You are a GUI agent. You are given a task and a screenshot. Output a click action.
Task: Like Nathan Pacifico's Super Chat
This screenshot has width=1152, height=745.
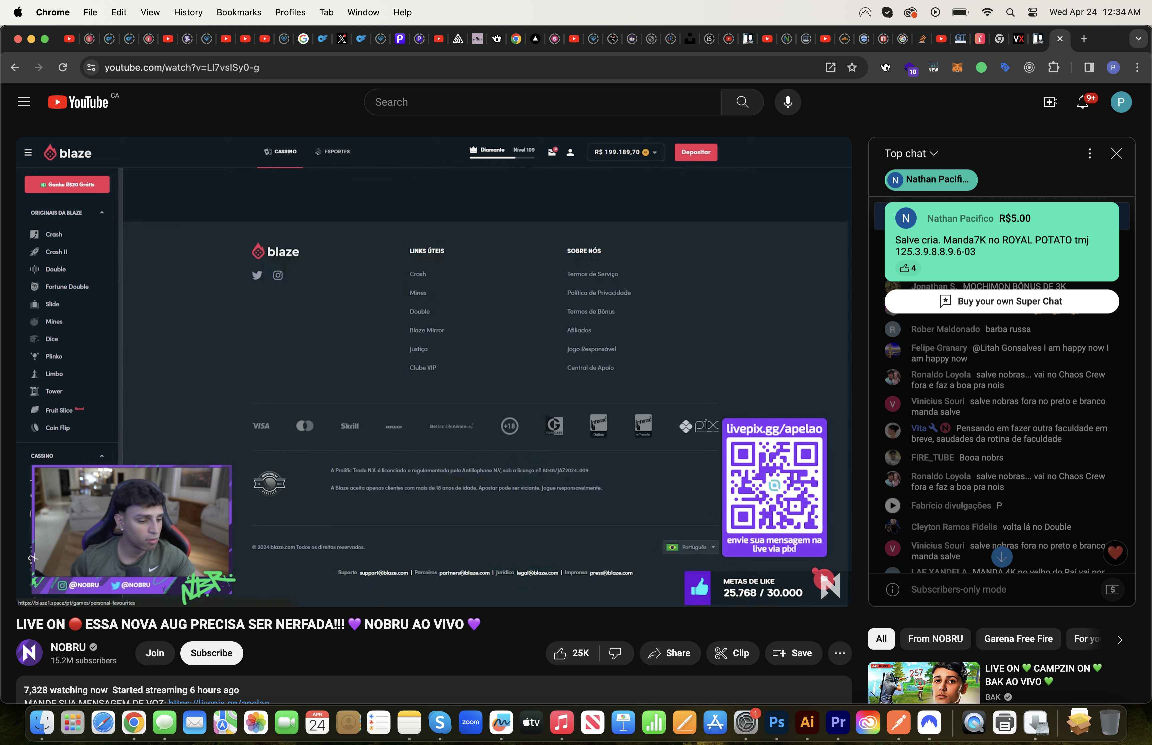point(907,268)
